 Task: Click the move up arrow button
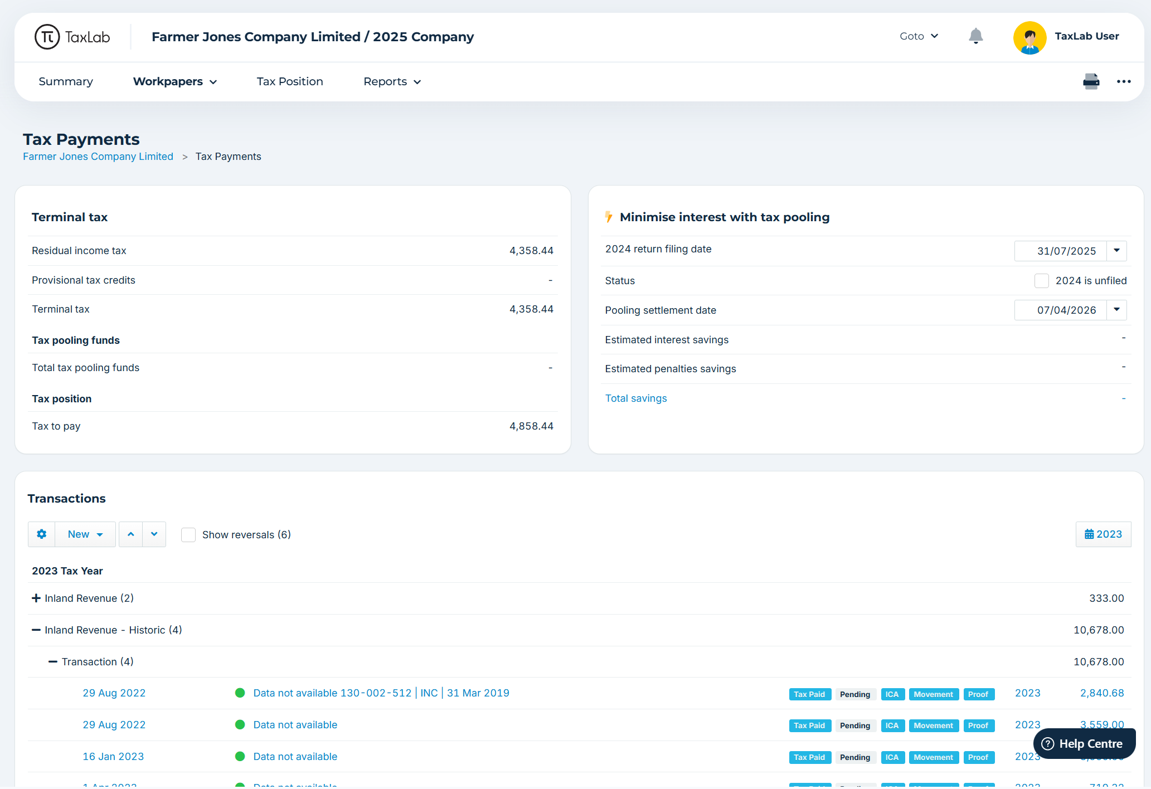(x=130, y=534)
